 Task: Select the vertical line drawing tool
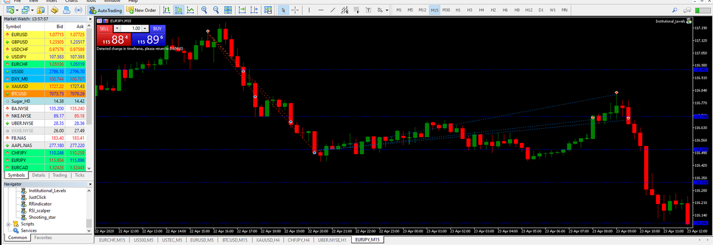pyautogui.click(x=309, y=10)
